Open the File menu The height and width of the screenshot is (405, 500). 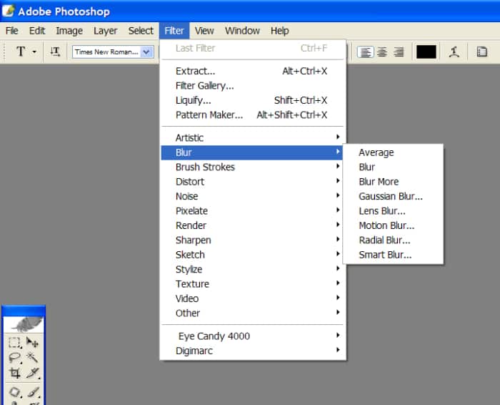(x=12, y=31)
